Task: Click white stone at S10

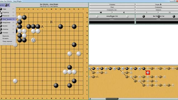Action: pyautogui.click(x=79, y=54)
